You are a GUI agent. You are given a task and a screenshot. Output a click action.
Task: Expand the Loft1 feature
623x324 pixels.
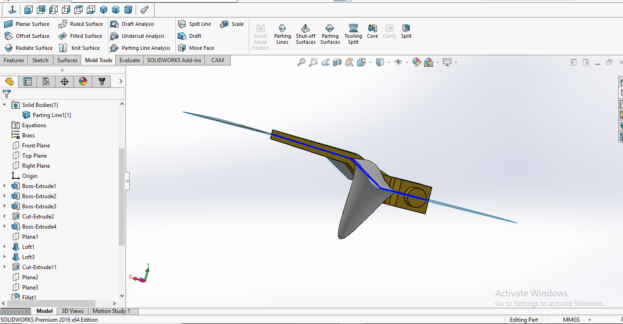5,247
